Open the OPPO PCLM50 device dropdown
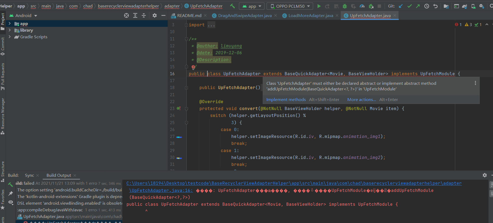The image size is (493, 223). 290,6
